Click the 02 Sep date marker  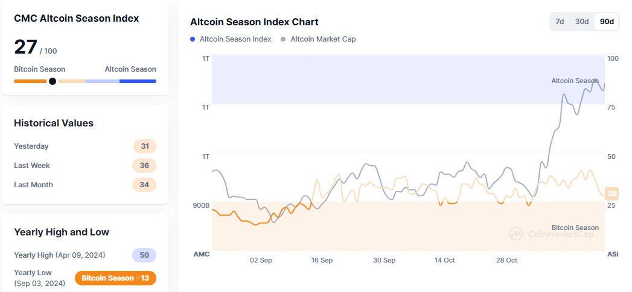tap(261, 260)
